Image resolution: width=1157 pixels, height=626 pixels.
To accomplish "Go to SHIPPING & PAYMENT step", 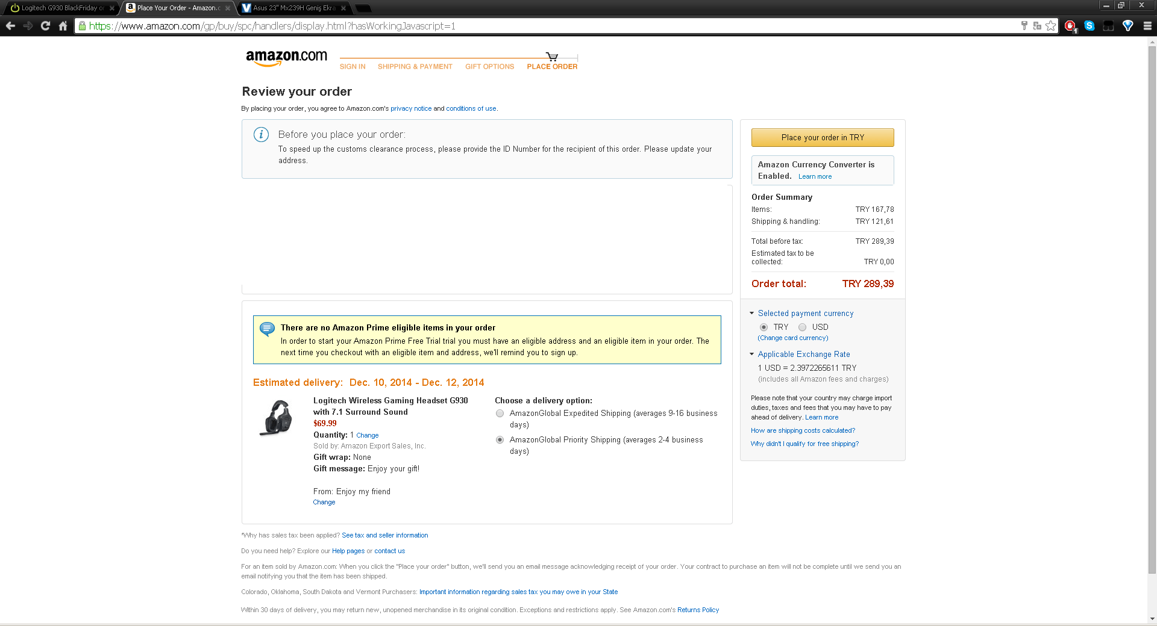I will pos(415,67).
